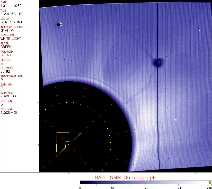This screenshot has height=189, width=212.
Task: Select the date value '10 Jul 1980'
Action: click(8, 6)
